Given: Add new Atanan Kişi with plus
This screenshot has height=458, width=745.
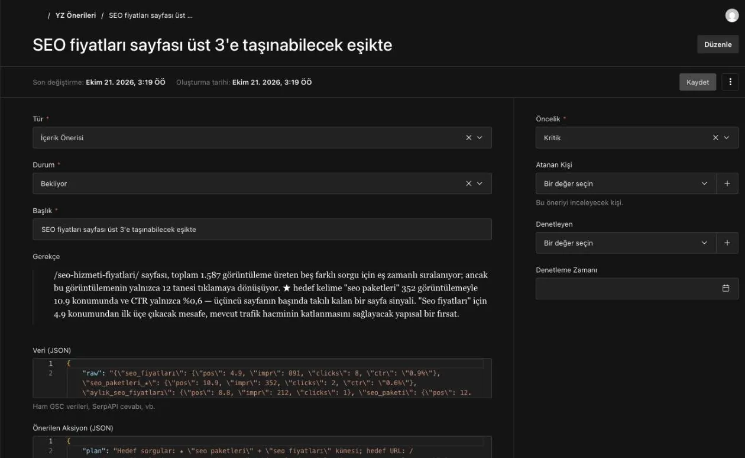Looking at the screenshot, I should tap(727, 183).
